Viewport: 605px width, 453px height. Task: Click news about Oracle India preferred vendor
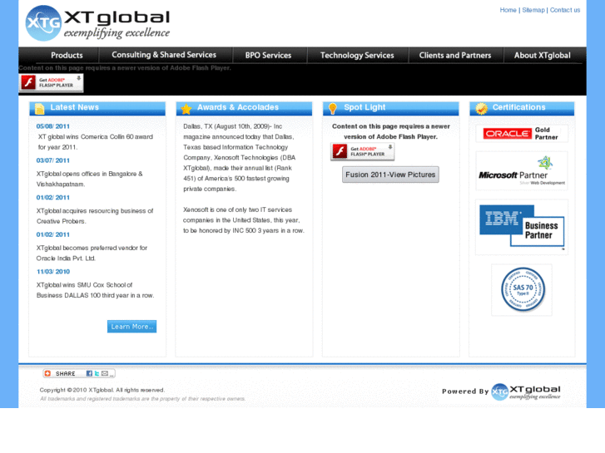point(92,253)
